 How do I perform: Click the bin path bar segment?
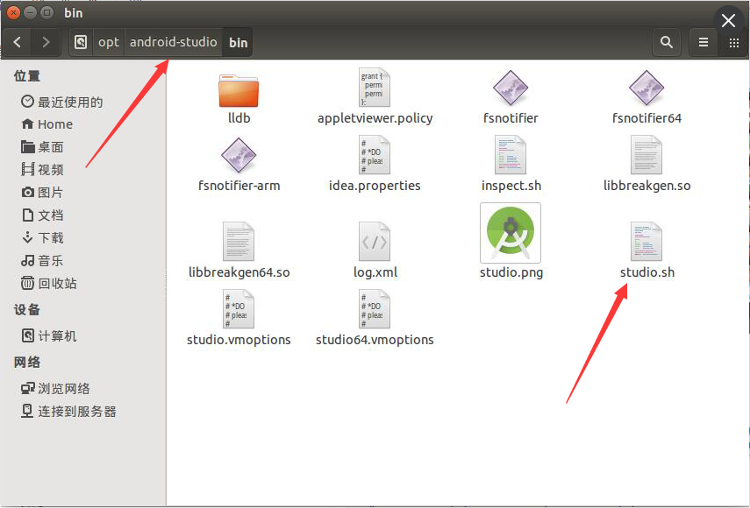(238, 42)
